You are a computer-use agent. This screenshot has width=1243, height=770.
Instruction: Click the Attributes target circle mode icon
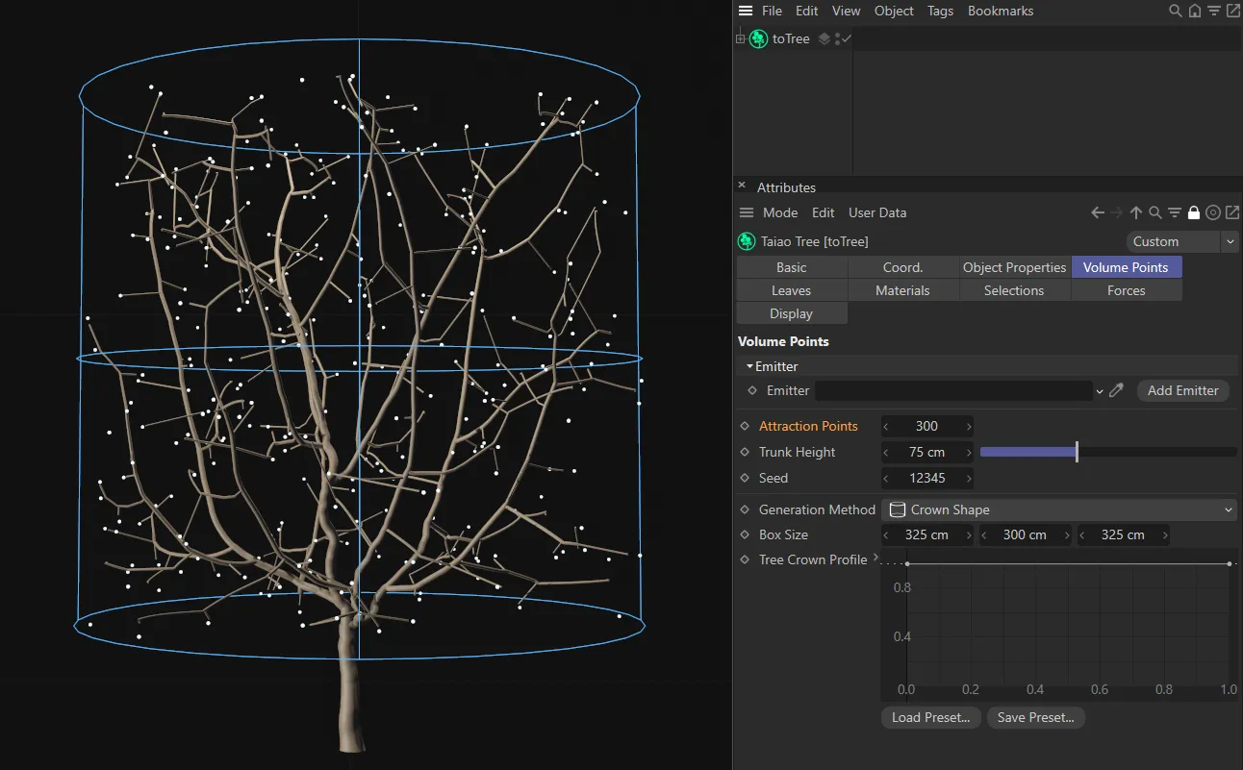pos(1213,212)
